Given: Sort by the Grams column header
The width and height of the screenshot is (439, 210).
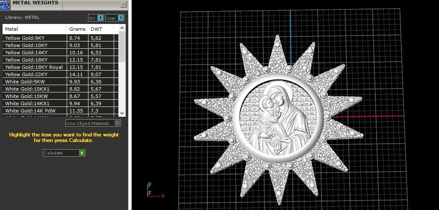Looking at the screenshot, I should [77, 29].
